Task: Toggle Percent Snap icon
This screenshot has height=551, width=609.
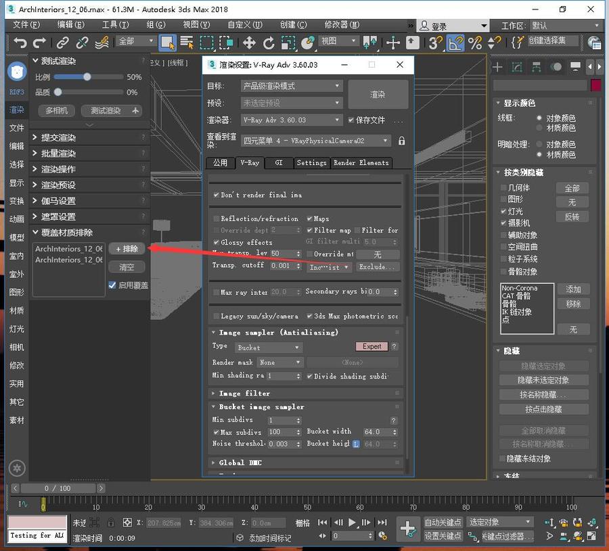Action: (x=474, y=43)
